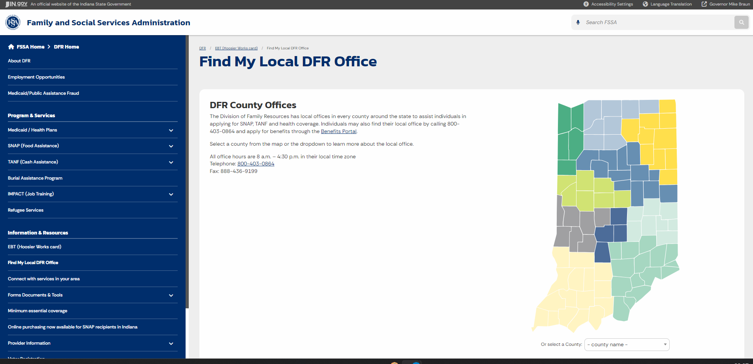Open the county name dropdown
The image size is (753, 364).
(x=627, y=345)
